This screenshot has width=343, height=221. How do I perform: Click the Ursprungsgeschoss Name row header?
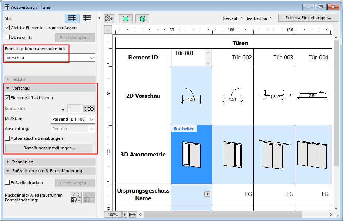coord(143,194)
